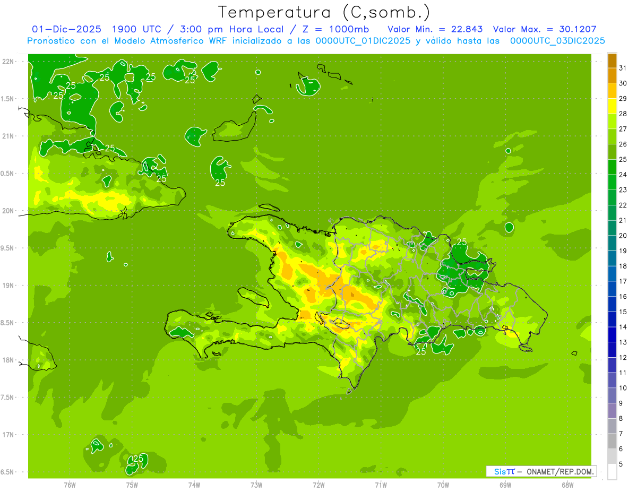Screen dimensions: 637x492
Task: Click the legend value '16'
Action: pyautogui.click(x=623, y=297)
